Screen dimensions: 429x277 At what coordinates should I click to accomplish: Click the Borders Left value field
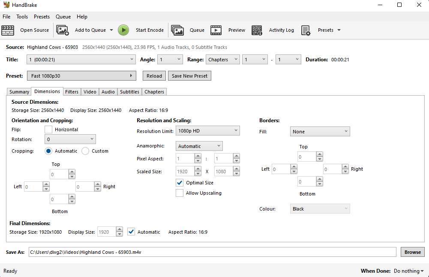[281, 169]
